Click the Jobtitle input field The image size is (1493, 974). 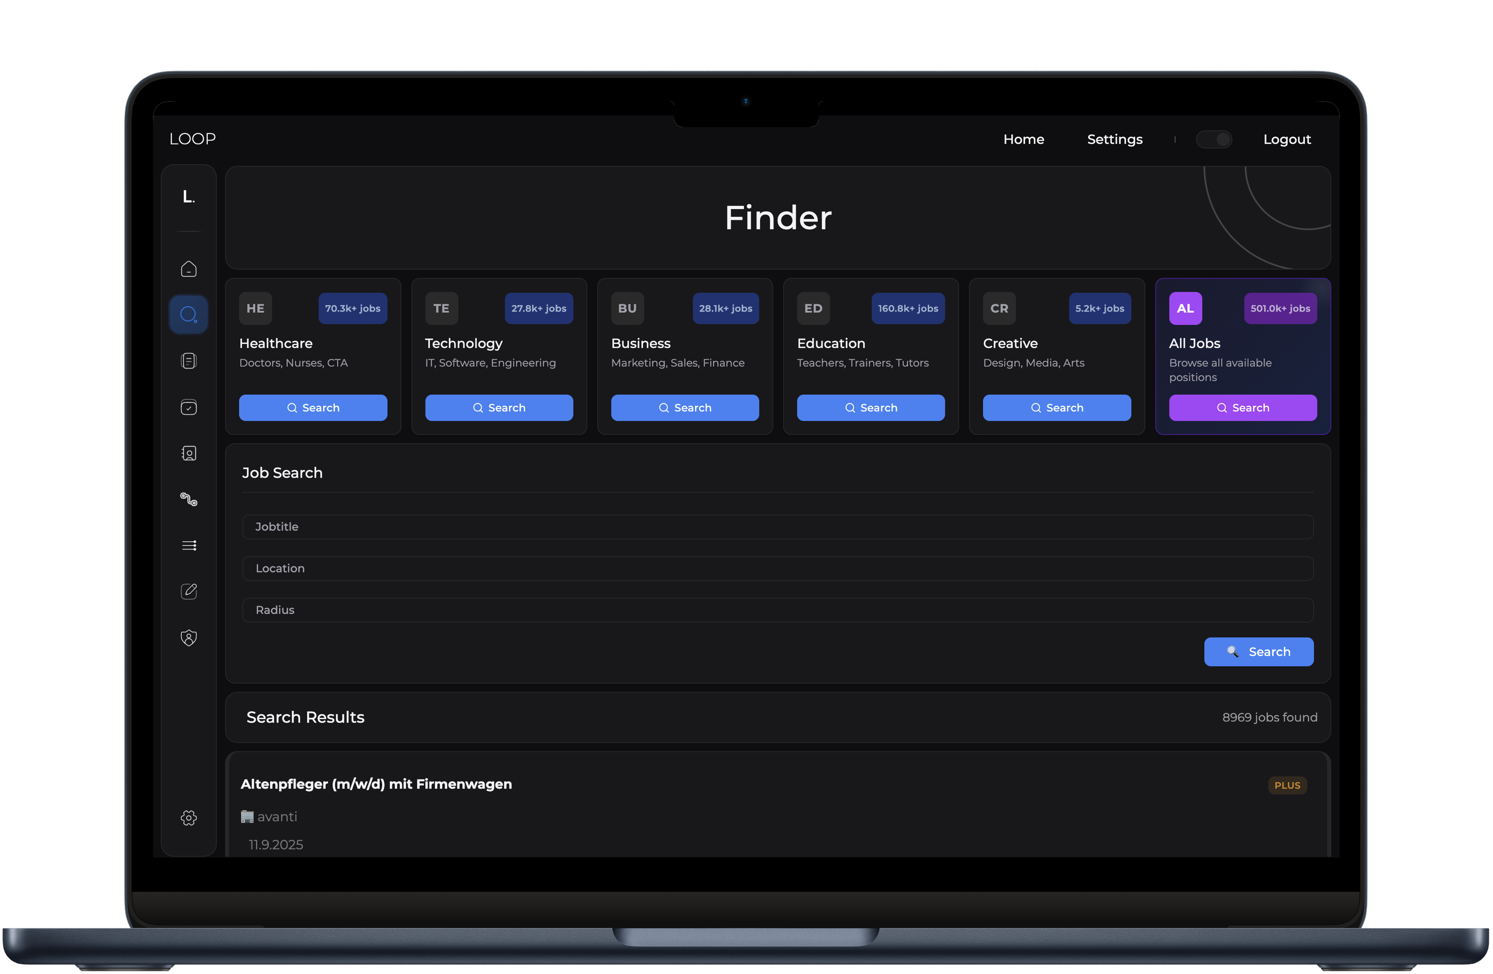click(x=777, y=526)
